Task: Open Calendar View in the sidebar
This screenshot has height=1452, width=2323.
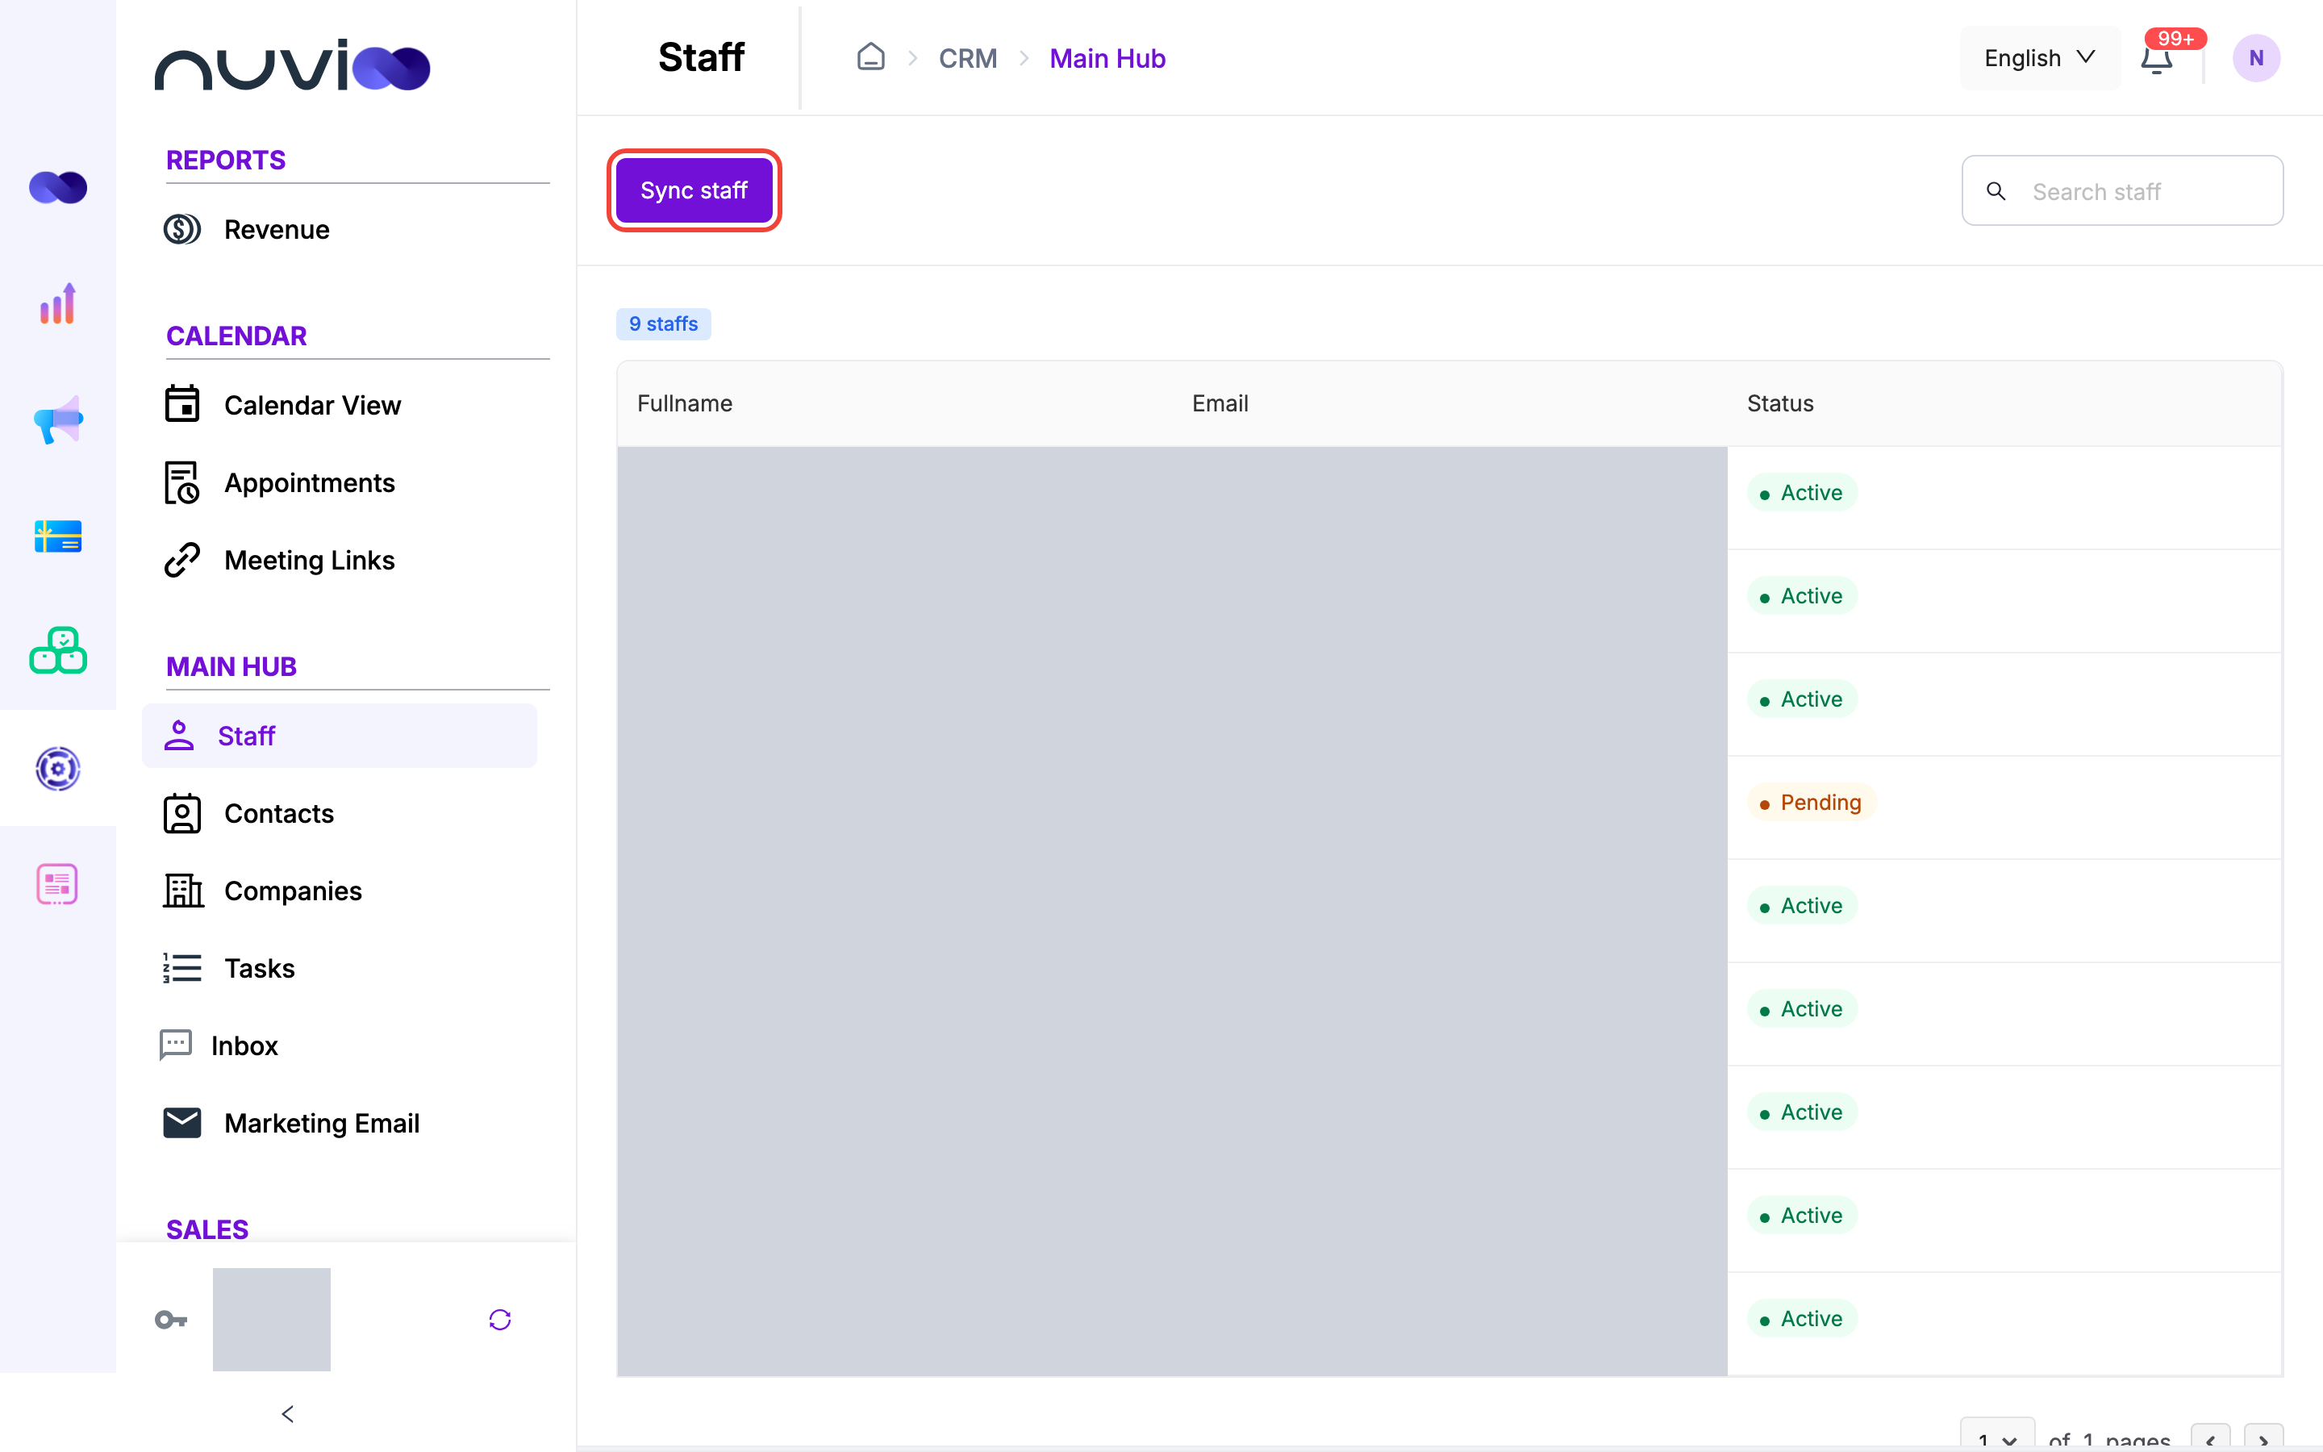Action: click(x=312, y=405)
